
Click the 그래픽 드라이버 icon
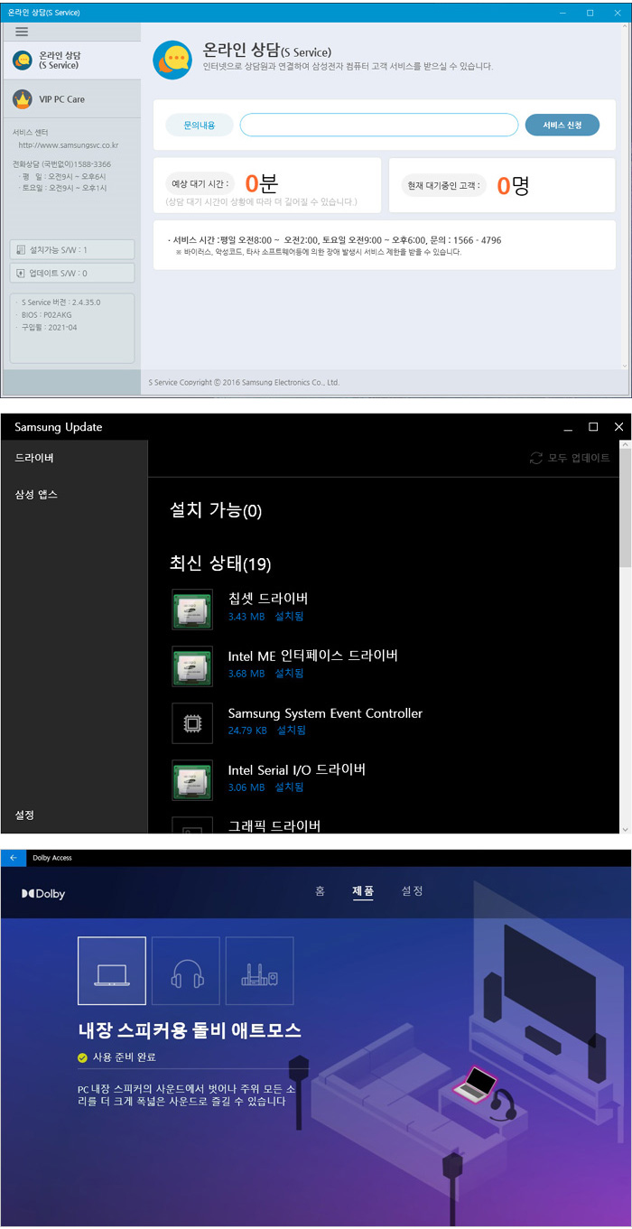coord(192,825)
